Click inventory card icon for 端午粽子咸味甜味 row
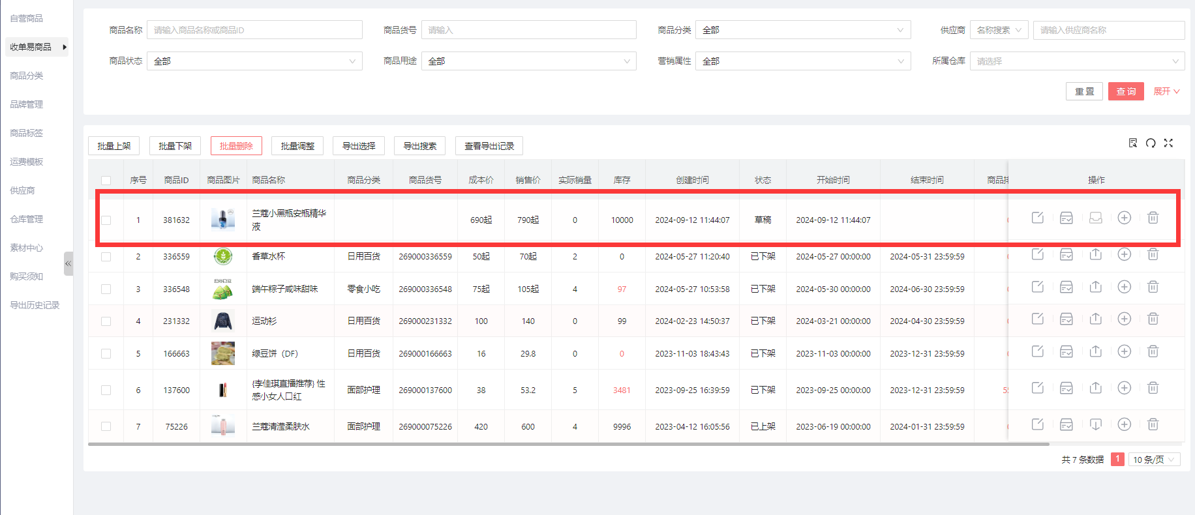The width and height of the screenshot is (1195, 515). pos(1066,287)
